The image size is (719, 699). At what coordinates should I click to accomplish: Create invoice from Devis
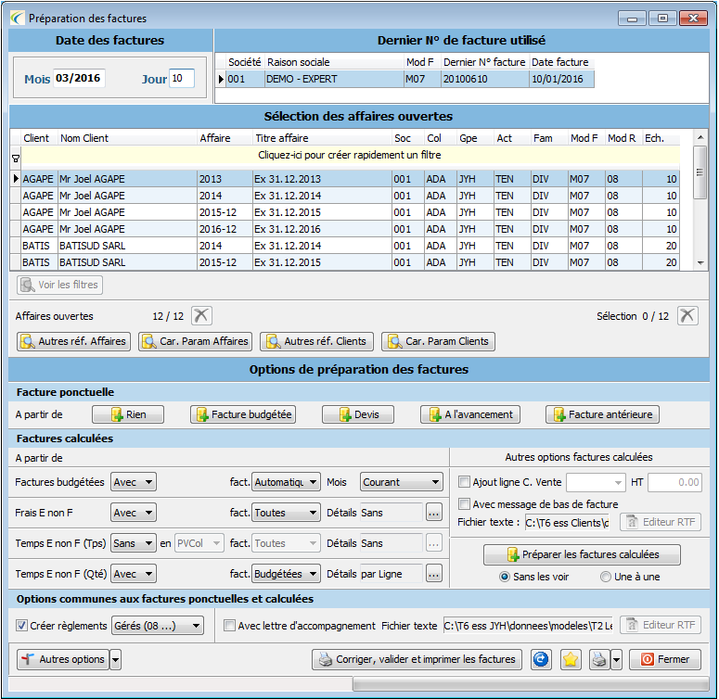358,414
